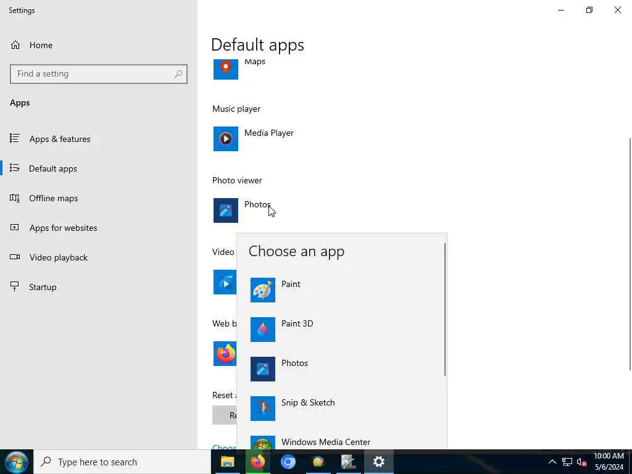Choose Paint 3D as photo viewer
Screen dimensions: 632x474
[x=342, y=330]
